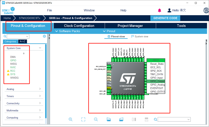Click the zoom out magnifier icon

point(96,119)
